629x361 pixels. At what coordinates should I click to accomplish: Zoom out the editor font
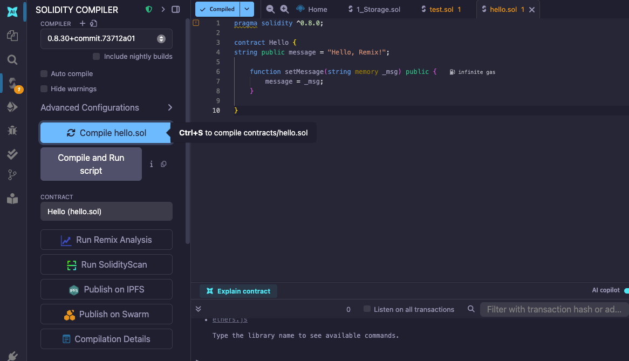pyautogui.click(x=270, y=9)
